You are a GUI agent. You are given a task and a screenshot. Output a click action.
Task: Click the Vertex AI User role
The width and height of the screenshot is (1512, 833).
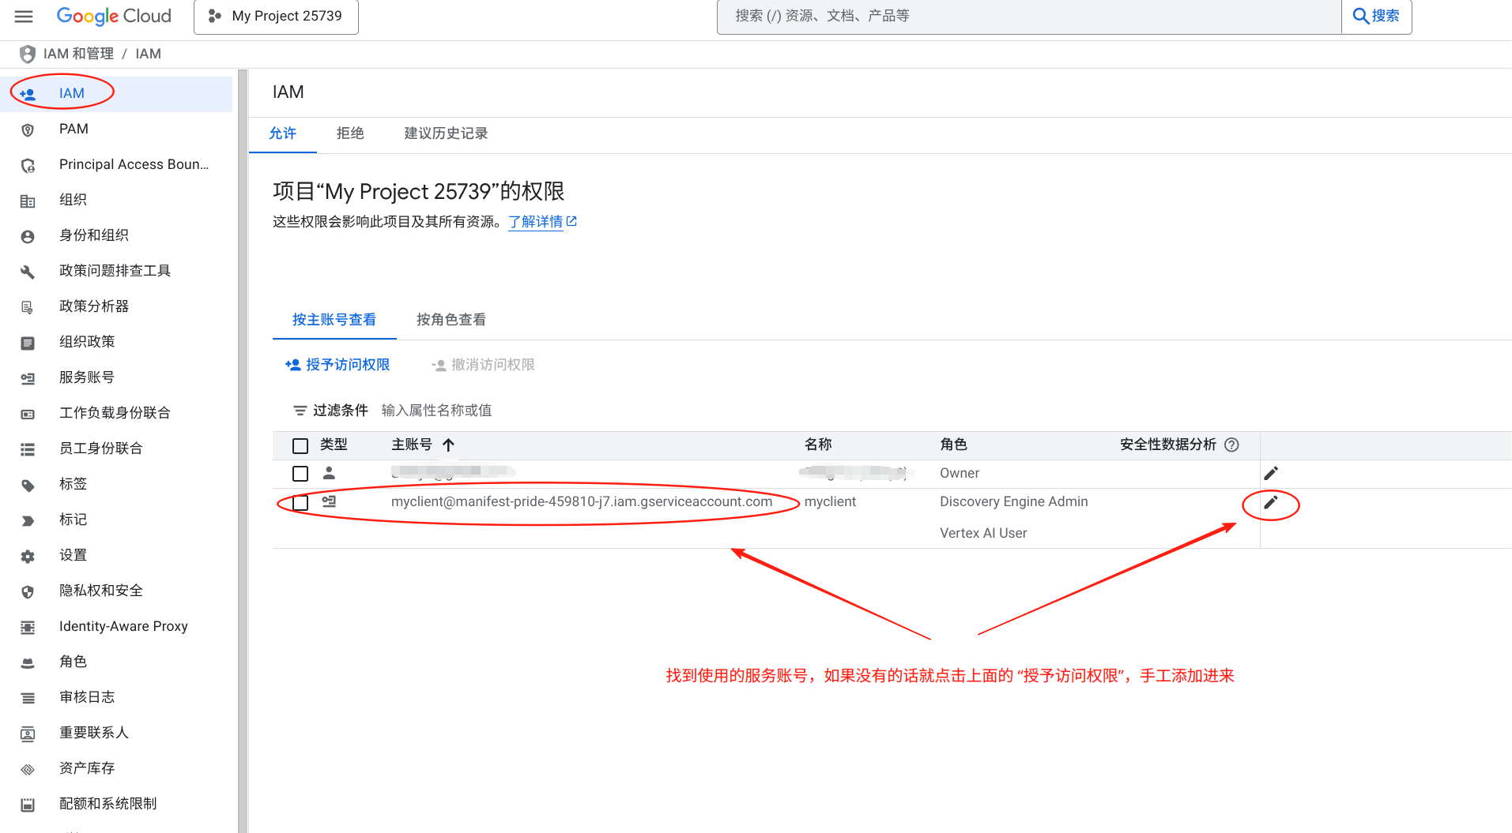pyautogui.click(x=983, y=534)
